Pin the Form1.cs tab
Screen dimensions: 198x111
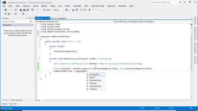click(46, 18)
